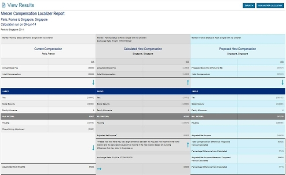The height and width of the screenshot is (175, 286).
Task: Click Family Allowance label in Proposed column
Action: [x=199, y=110]
